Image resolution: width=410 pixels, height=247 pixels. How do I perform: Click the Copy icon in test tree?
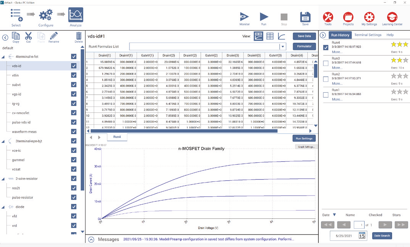point(16,37)
